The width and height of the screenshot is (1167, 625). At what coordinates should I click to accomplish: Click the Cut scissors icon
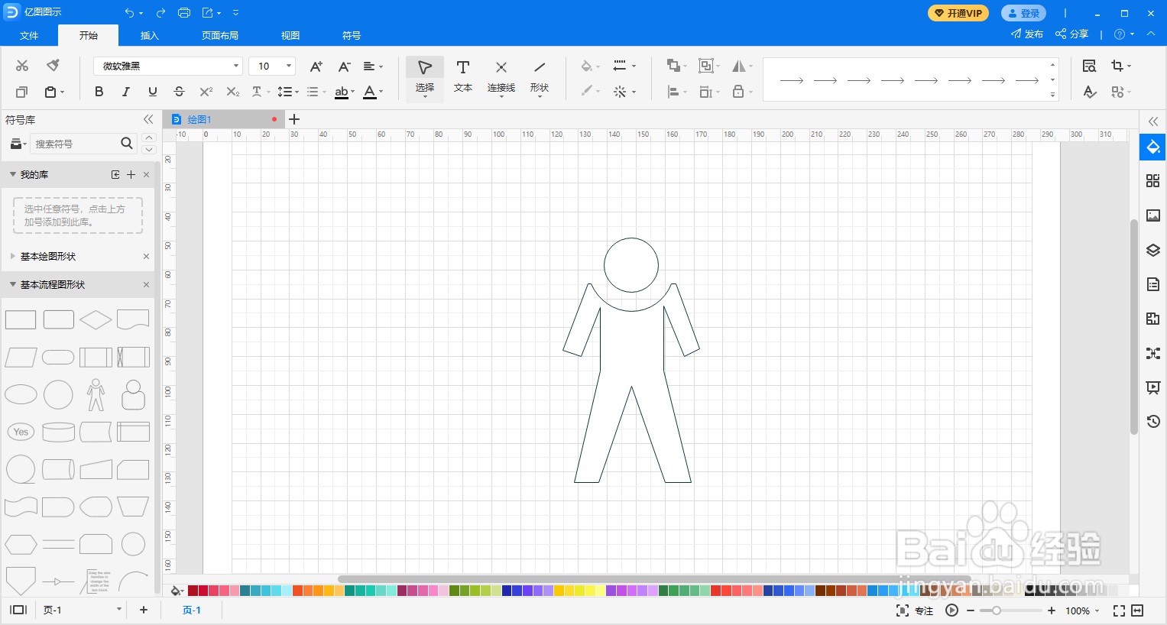22,66
